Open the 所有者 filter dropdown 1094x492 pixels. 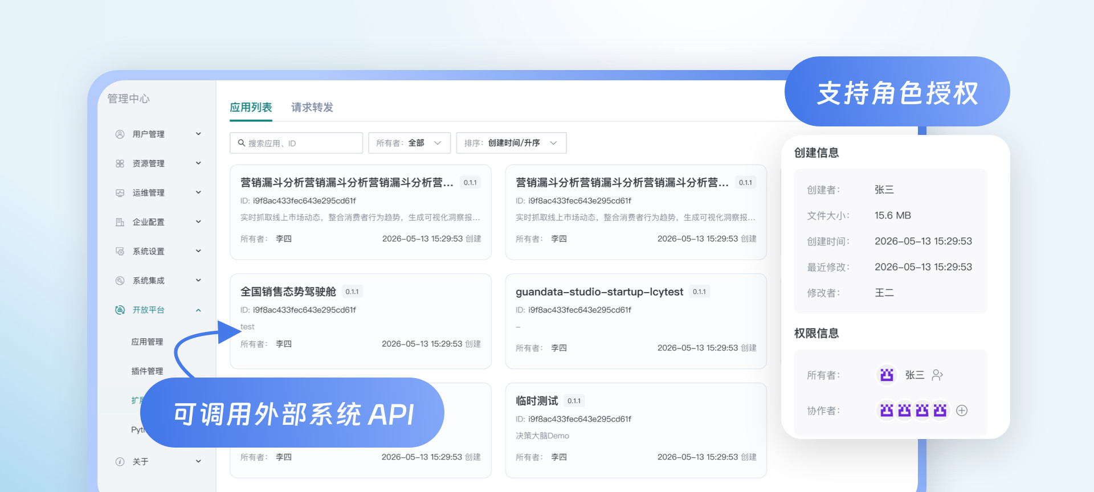409,143
